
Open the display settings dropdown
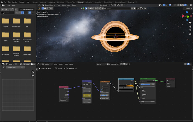pos(26,13)
